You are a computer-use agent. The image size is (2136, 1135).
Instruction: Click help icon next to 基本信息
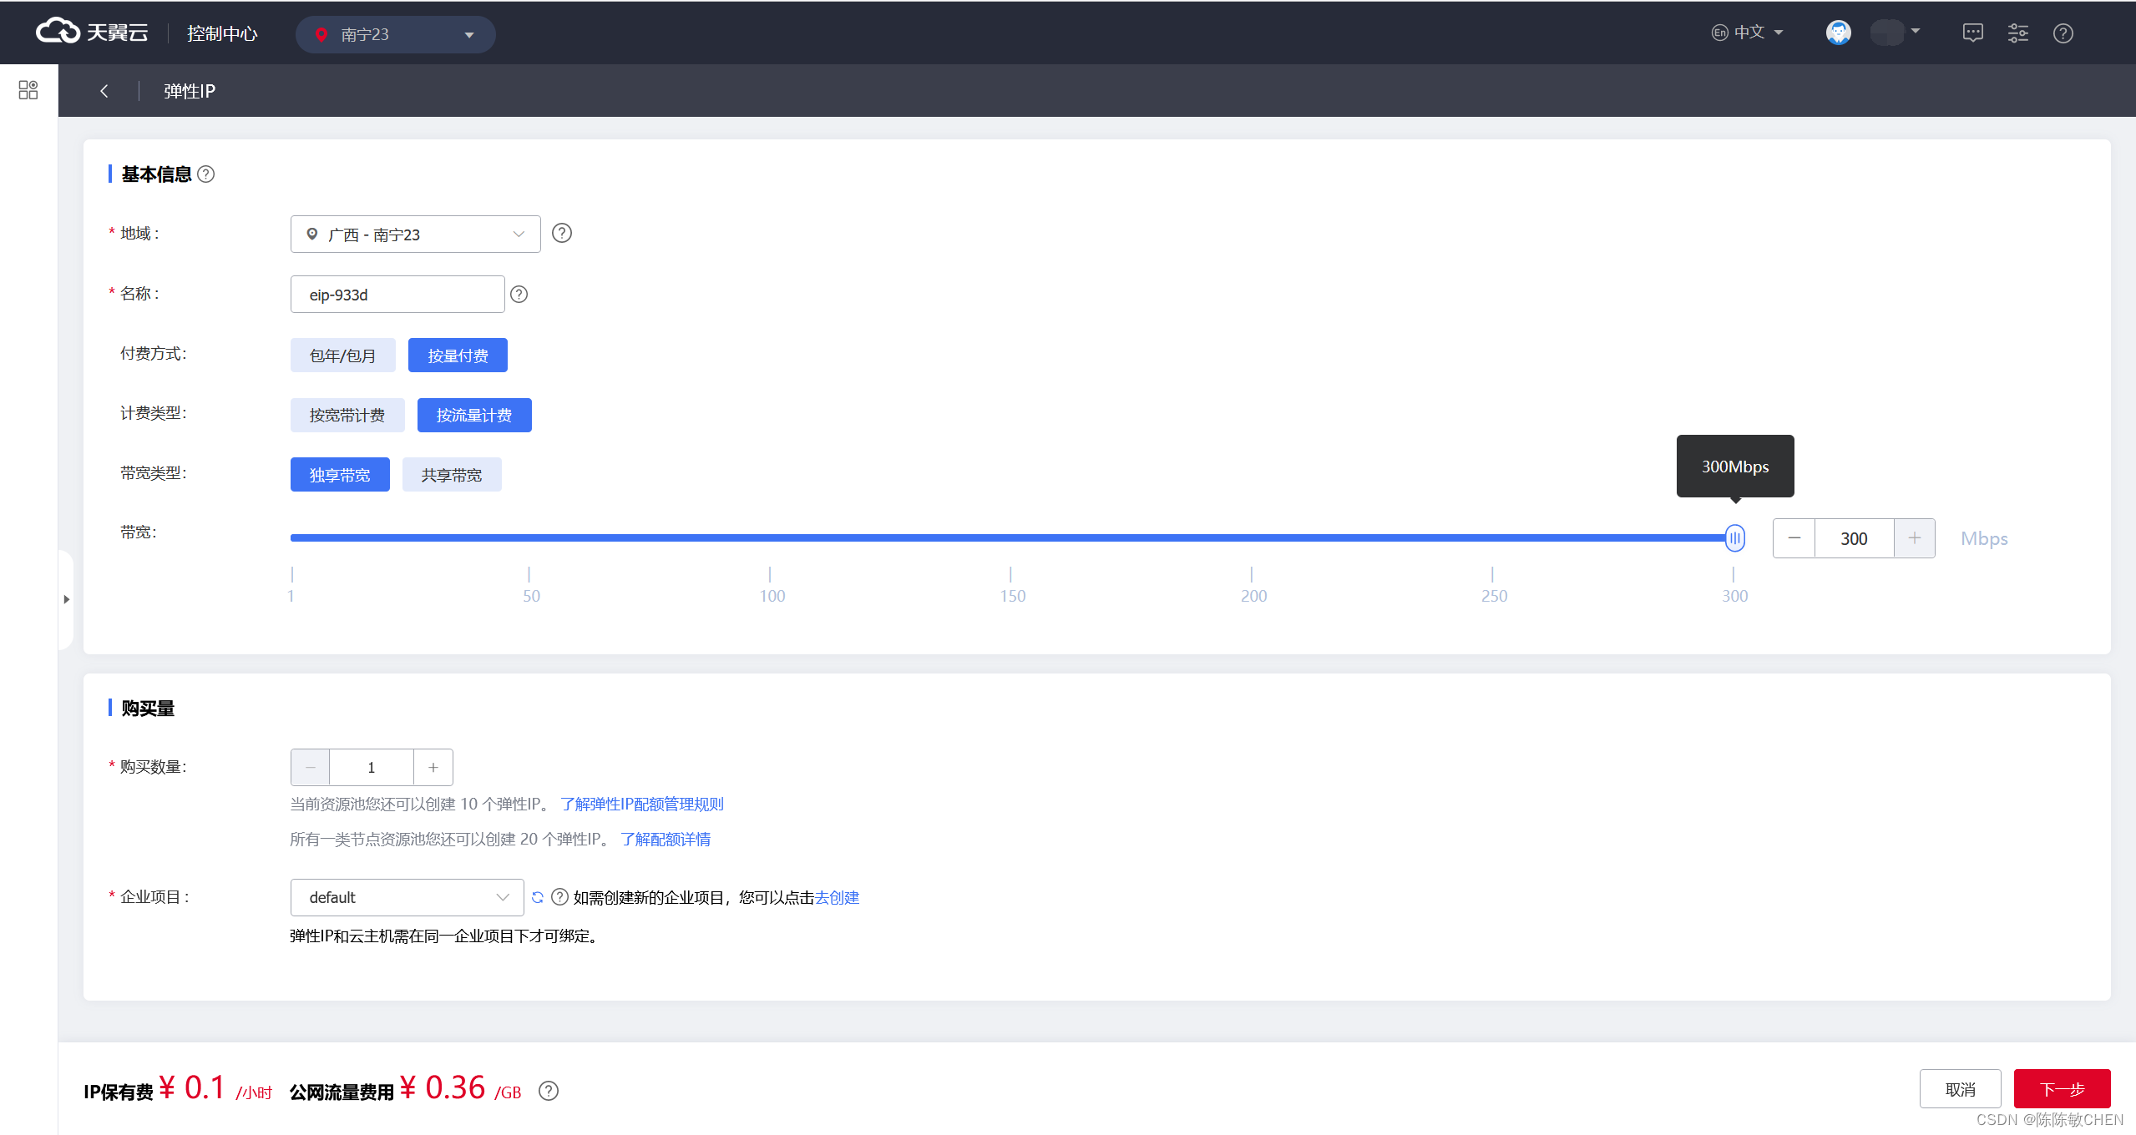pyautogui.click(x=206, y=174)
